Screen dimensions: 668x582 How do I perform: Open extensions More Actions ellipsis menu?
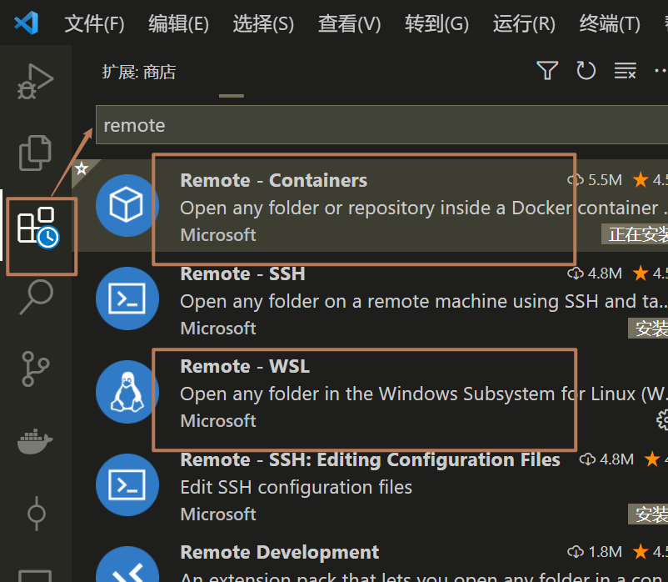661,70
